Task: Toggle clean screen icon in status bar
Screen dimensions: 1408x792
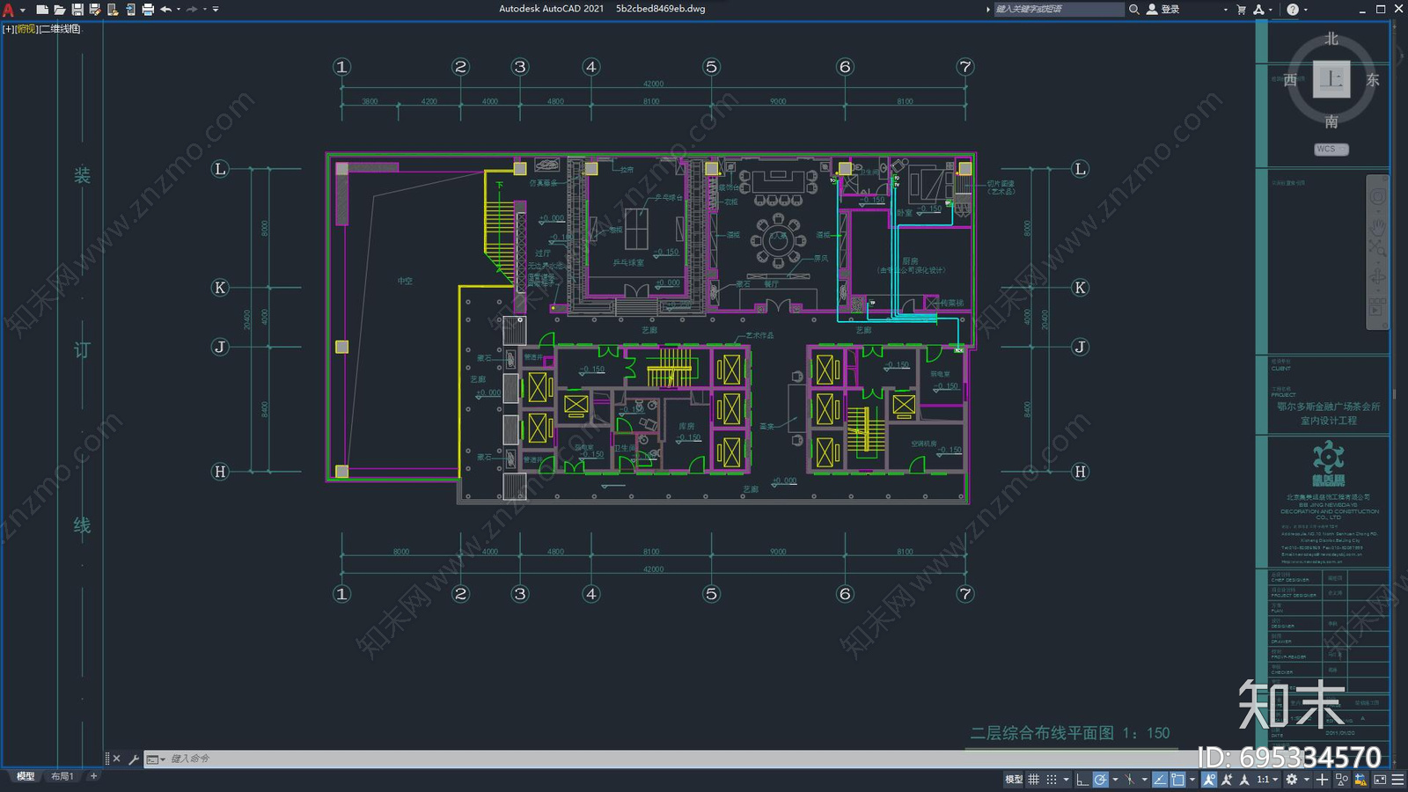Action: point(1380,779)
